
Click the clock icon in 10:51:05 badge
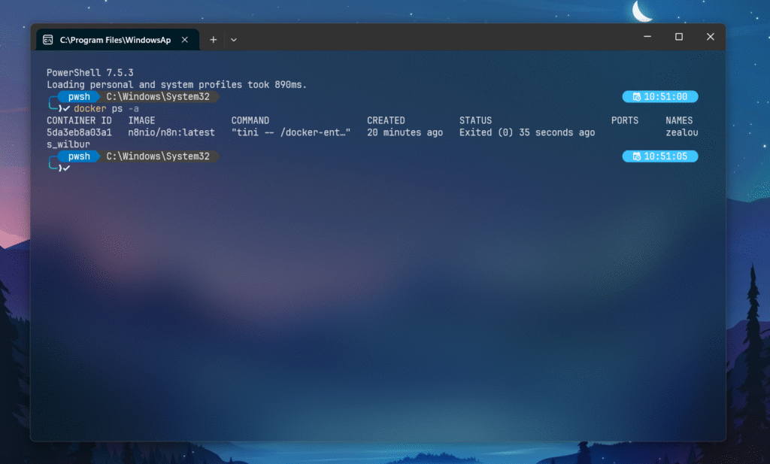tap(636, 156)
